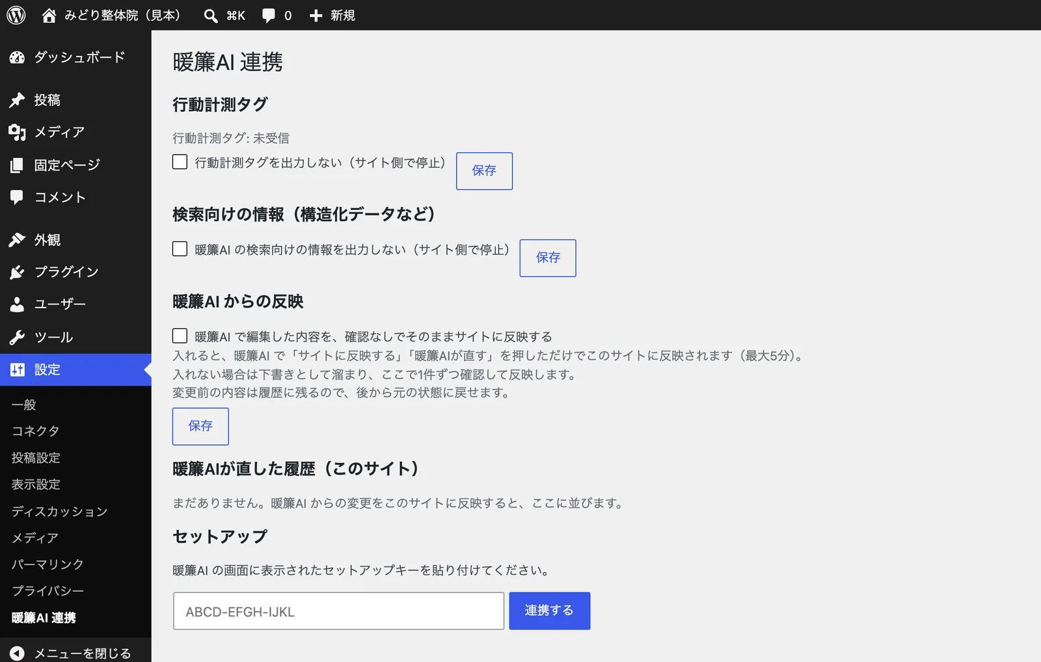Check 行動計測タグを出力しない checkbox
Image resolution: width=1041 pixels, height=662 pixels.
coord(180,162)
